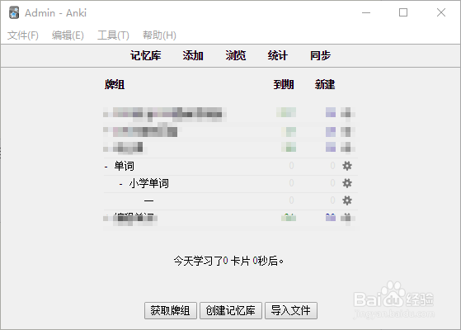Click the 到期 column header
The image size is (461, 330).
284,85
